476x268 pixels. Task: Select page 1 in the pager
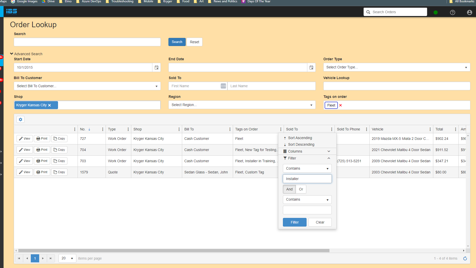coord(35,258)
